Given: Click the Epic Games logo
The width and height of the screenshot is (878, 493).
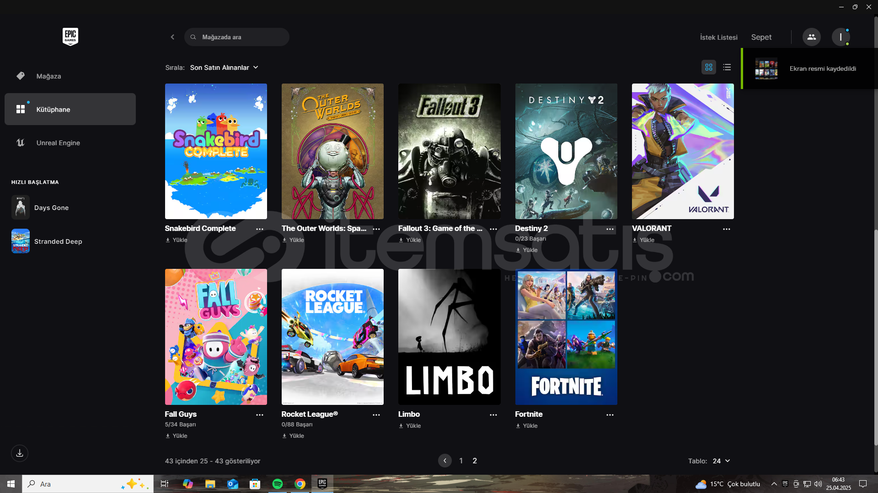Looking at the screenshot, I should coord(70,37).
